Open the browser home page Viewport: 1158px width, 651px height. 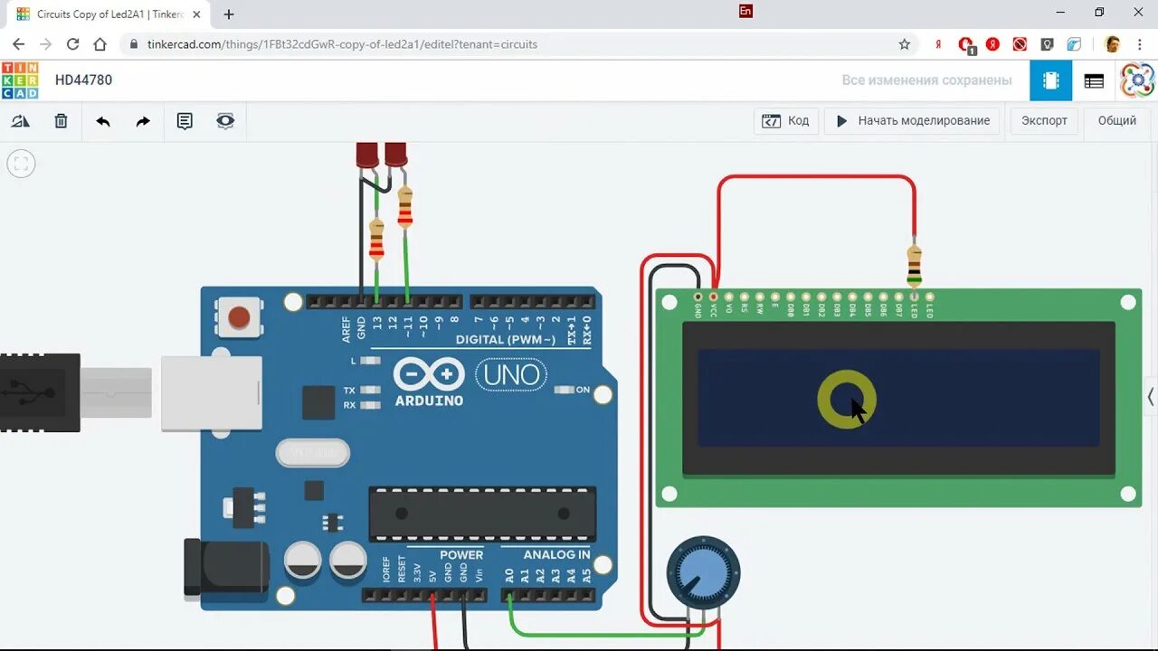click(100, 43)
